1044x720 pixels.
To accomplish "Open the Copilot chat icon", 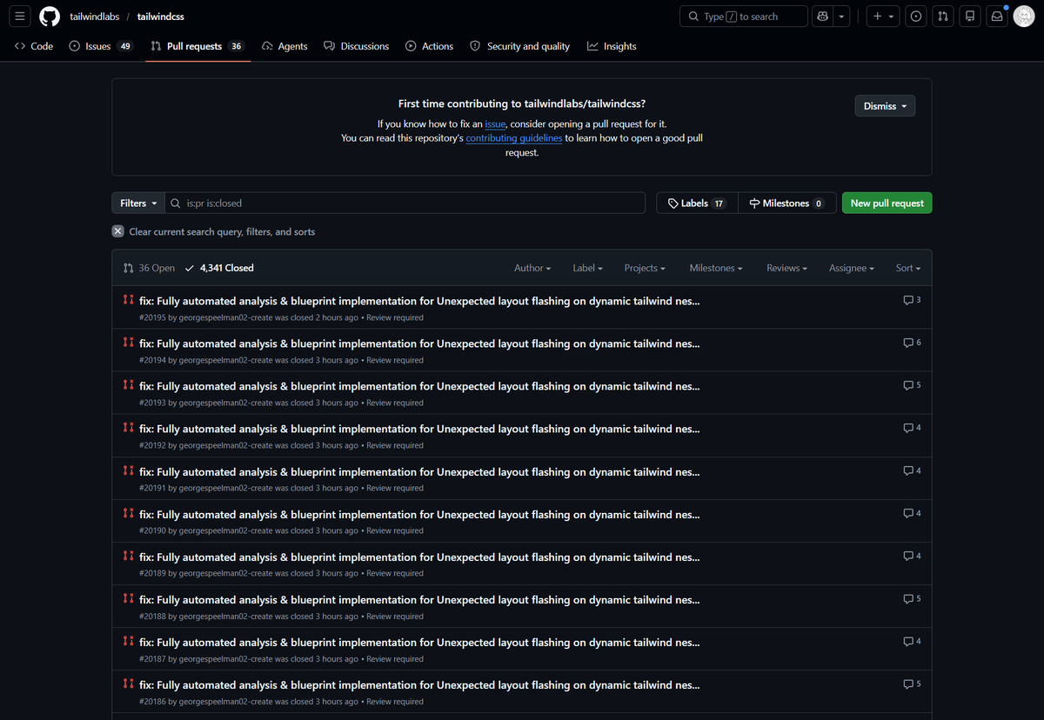I will [x=822, y=17].
